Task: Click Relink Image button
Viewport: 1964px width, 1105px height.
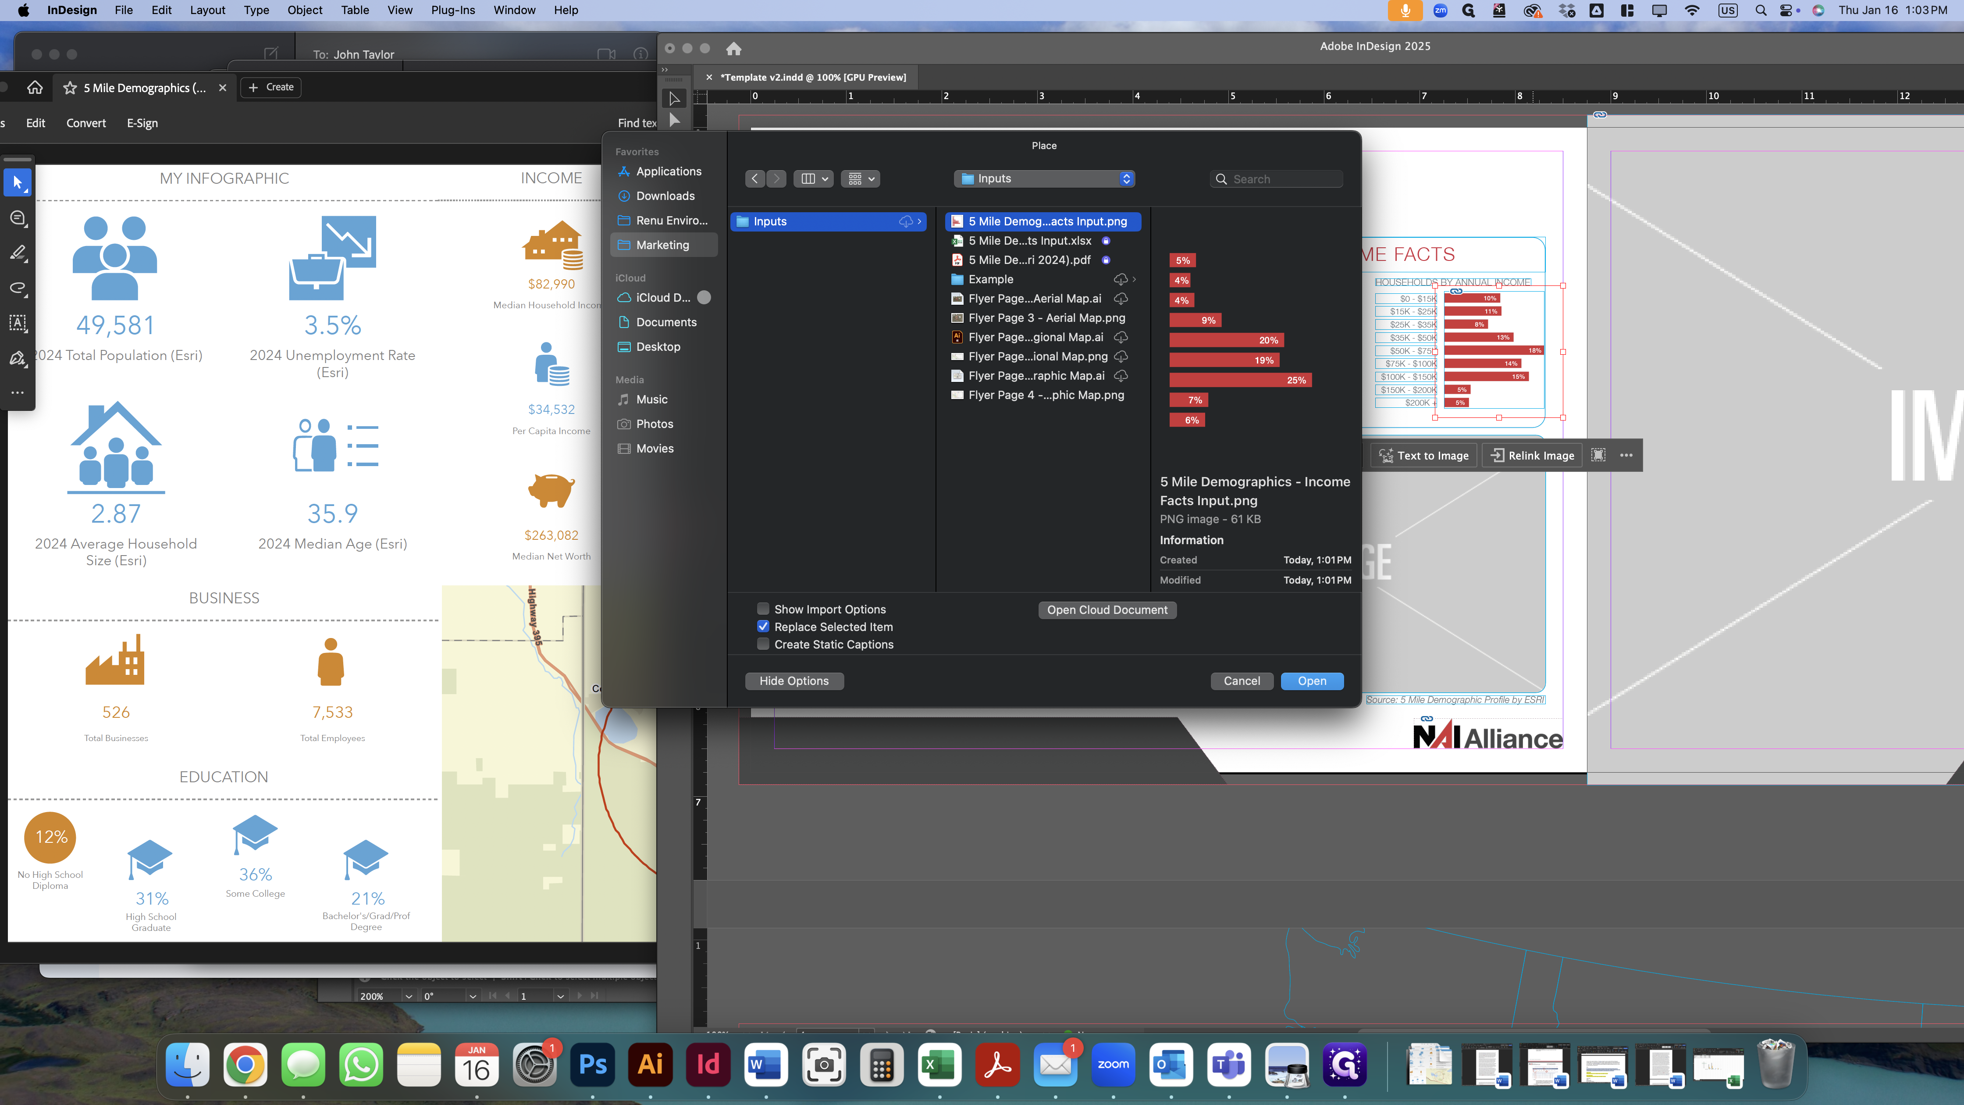Action: (x=1533, y=455)
